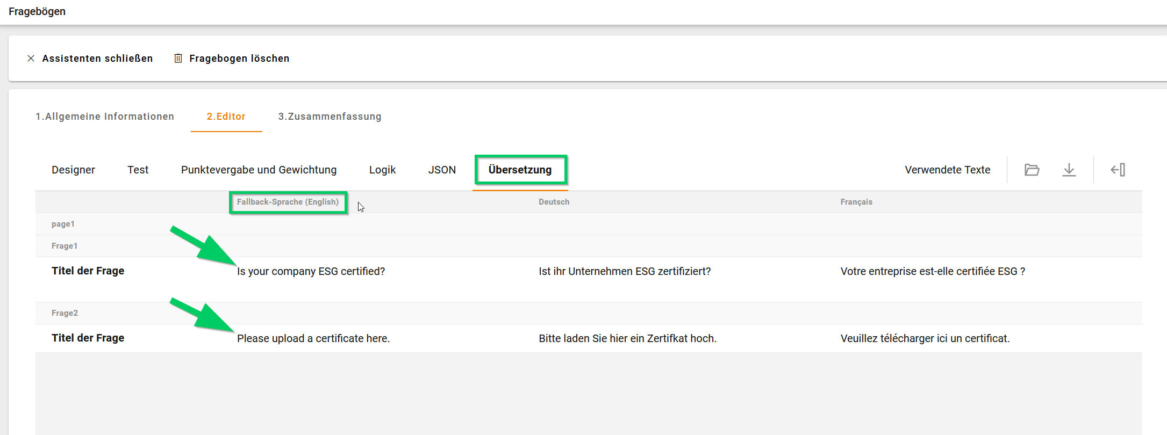Open the Verwendete Texte dropdown

947,170
